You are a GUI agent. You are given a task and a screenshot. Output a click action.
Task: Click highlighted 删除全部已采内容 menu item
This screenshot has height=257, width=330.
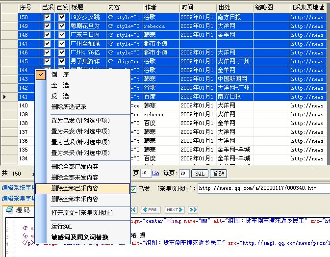coord(82,188)
